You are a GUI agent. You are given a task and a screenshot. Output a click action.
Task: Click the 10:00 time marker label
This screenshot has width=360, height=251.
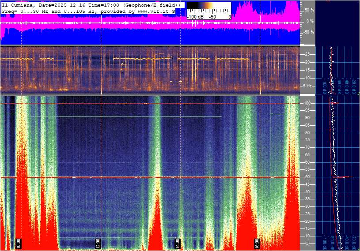tap(18, 243)
